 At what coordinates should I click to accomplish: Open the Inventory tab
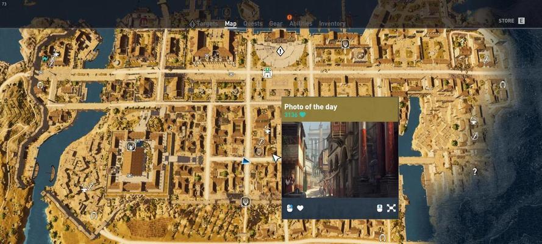pos(332,24)
